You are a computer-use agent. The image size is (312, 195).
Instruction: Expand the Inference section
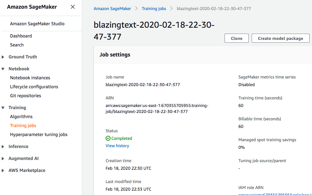coord(3,147)
